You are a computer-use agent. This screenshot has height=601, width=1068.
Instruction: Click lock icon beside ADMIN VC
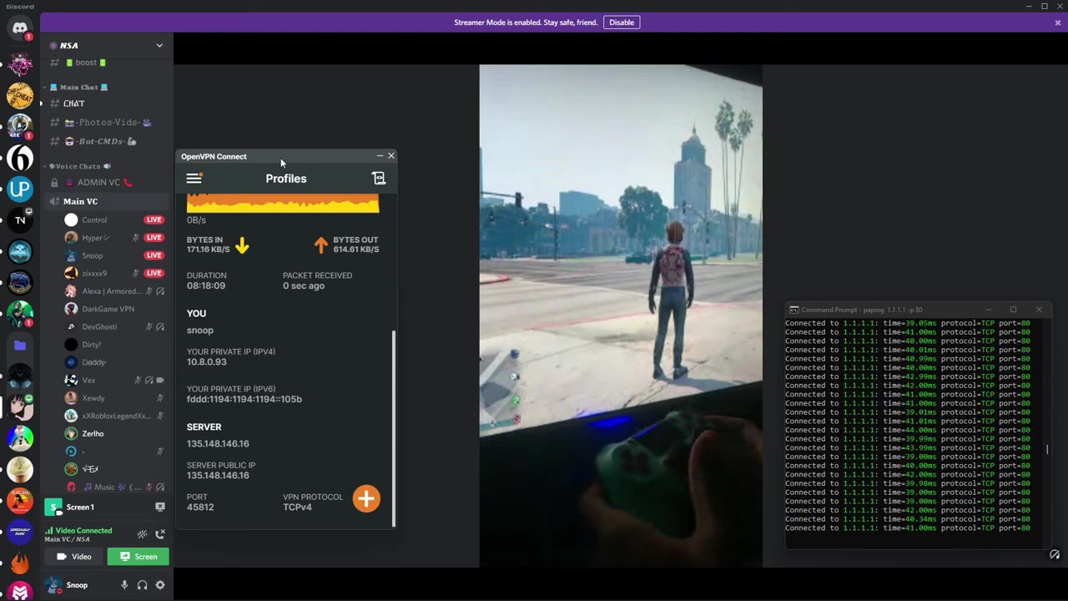54,183
